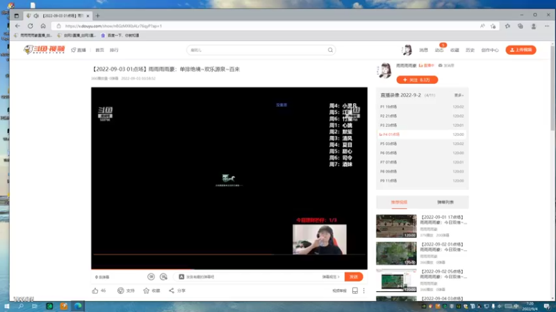Open the user avatar in site header
This screenshot has width=556, height=312.
click(x=407, y=50)
